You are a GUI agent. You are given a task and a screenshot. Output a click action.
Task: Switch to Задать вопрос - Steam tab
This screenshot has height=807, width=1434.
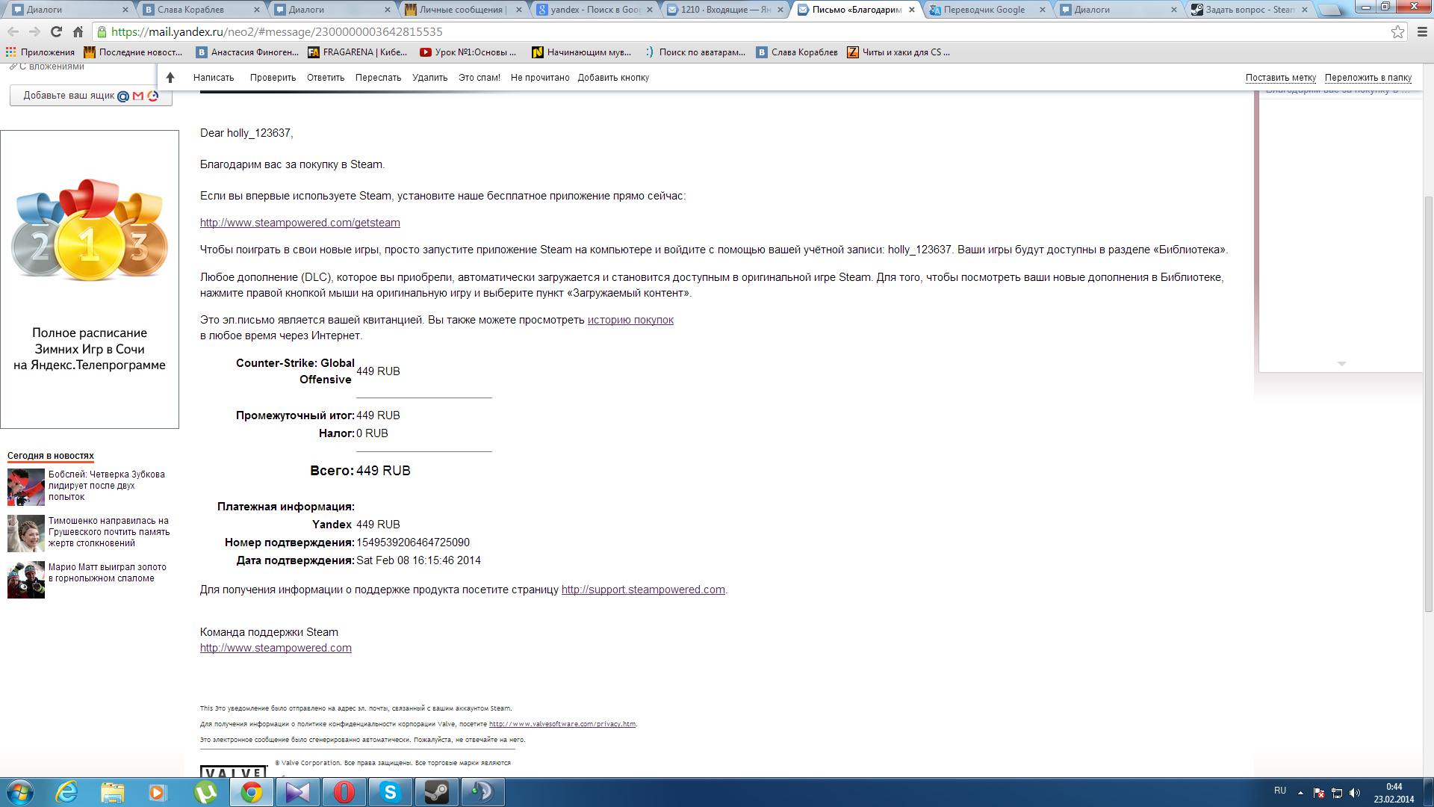(x=1249, y=10)
